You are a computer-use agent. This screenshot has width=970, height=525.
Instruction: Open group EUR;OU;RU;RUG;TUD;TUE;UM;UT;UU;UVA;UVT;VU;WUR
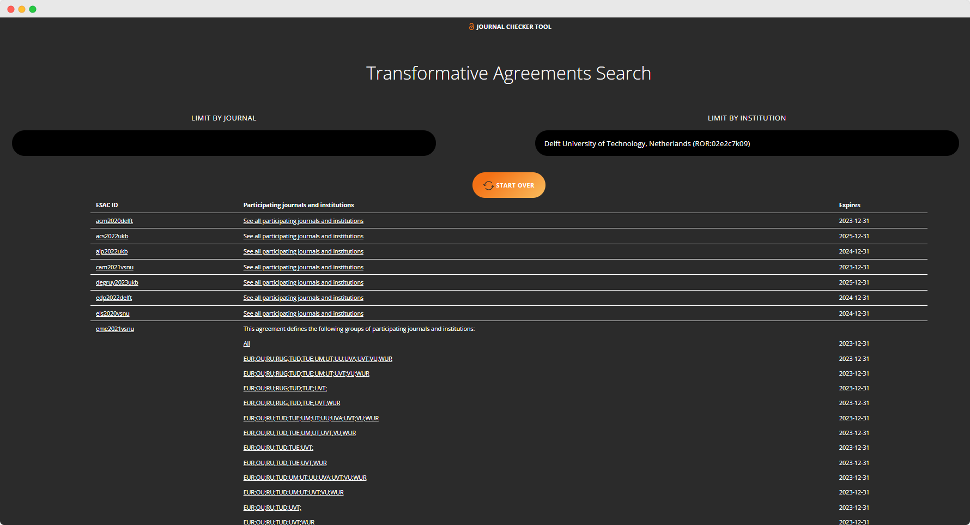click(318, 359)
